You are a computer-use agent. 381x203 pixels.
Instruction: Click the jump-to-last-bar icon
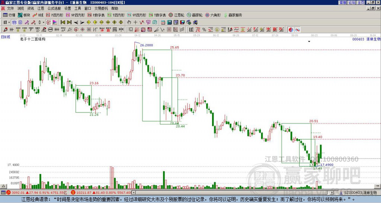[x=69, y=22]
